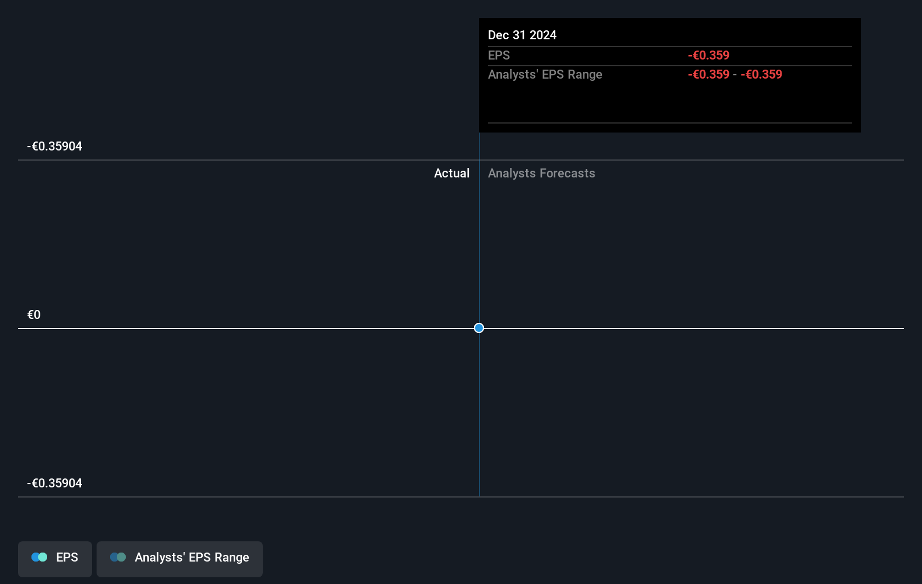Click the 'Dec 31 2024' tooltip date

coord(522,35)
